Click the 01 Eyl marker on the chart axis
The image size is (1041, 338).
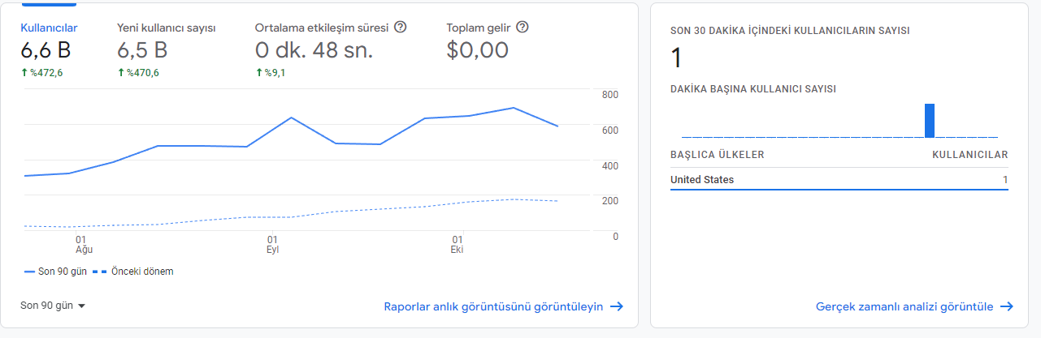(x=272, y=245)
